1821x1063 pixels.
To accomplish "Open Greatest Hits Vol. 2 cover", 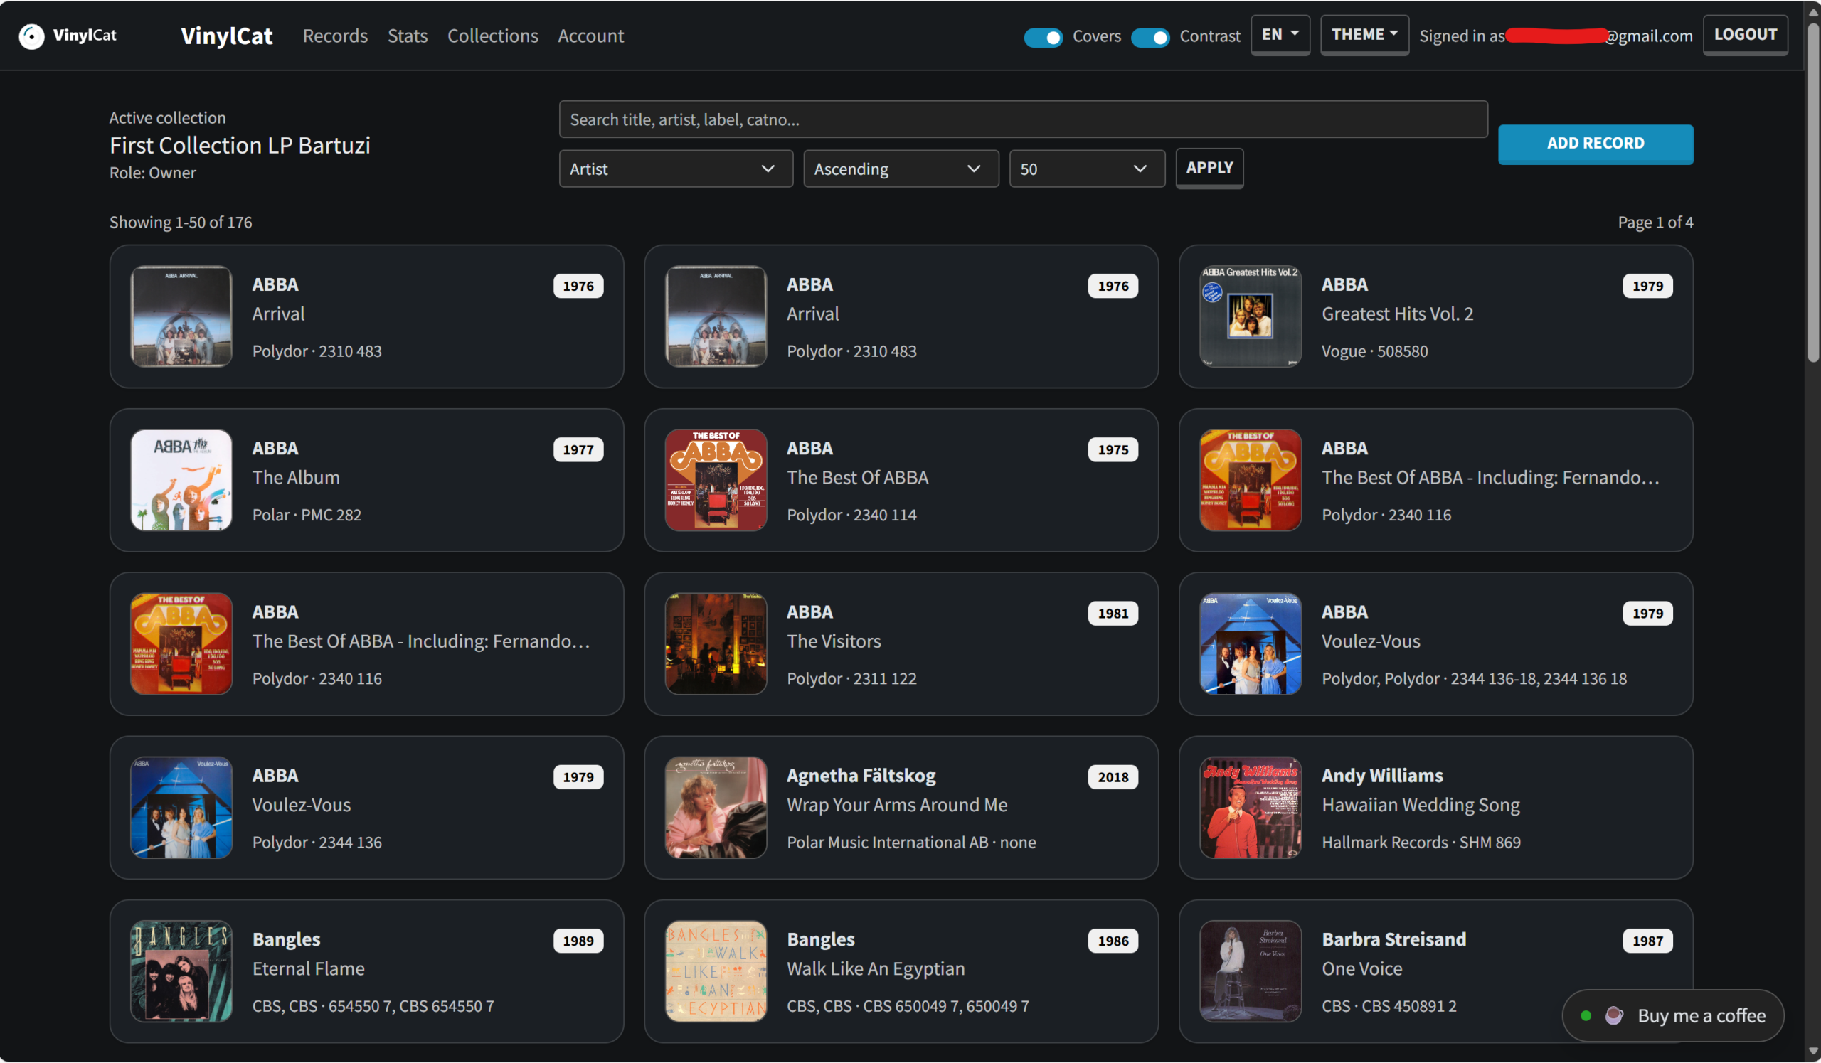I will coord(1250,316).
